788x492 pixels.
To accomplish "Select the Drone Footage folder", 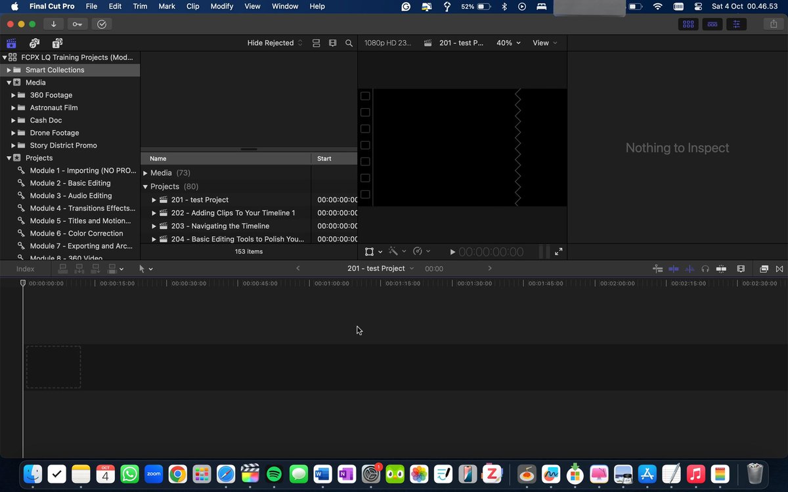I will (x=55, y=133).
